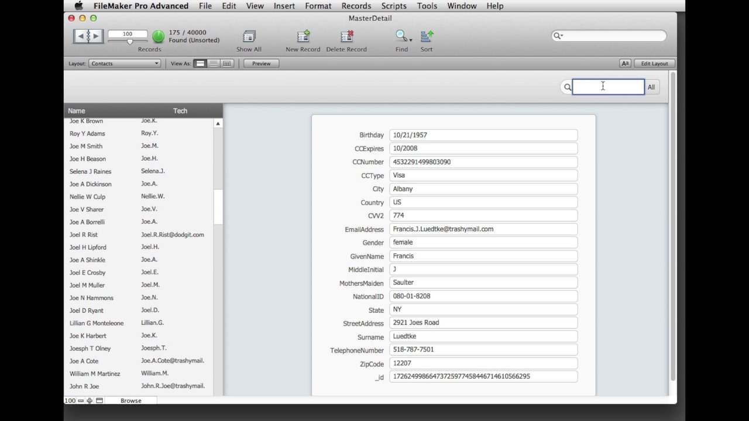Click the zoom in plus icon in status bar
This screenshot has height=421, width=749.
pyautogui.click(x=90, y=401)
